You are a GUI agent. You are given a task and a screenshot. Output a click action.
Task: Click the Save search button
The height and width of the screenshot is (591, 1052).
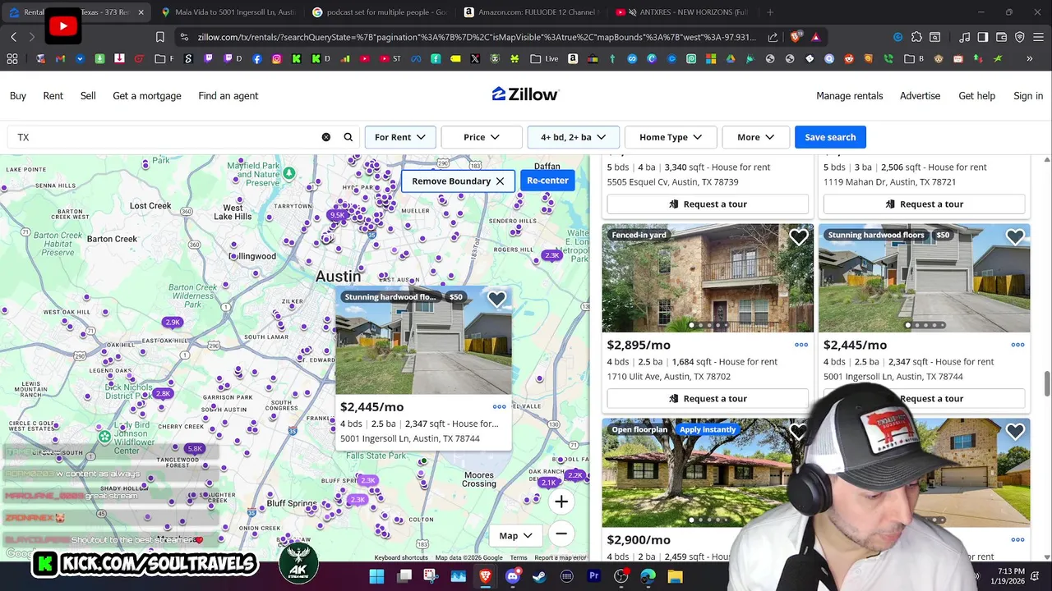coord(830,137)
